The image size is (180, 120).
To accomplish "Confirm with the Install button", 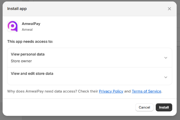I will (x=164, y=107).
